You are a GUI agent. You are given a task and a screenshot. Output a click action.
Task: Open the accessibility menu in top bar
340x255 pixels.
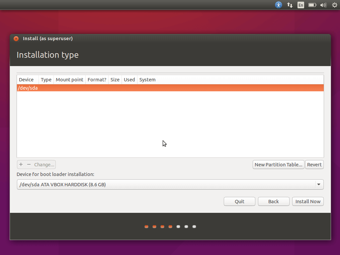[x=279, y=5]
